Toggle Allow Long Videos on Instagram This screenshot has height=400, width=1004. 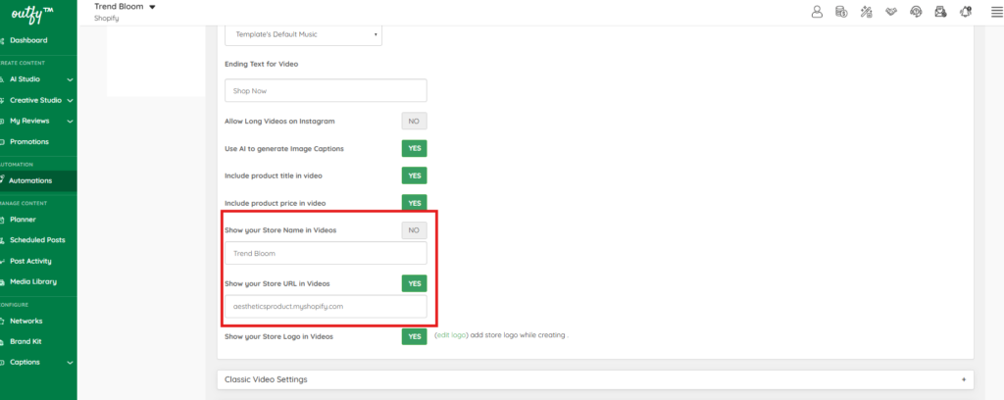click(x=414, y=121)
